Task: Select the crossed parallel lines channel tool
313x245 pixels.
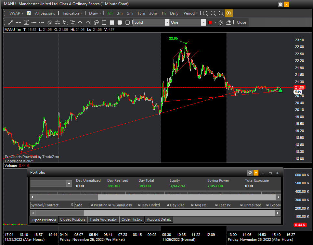Action: [x=49, y=22]
